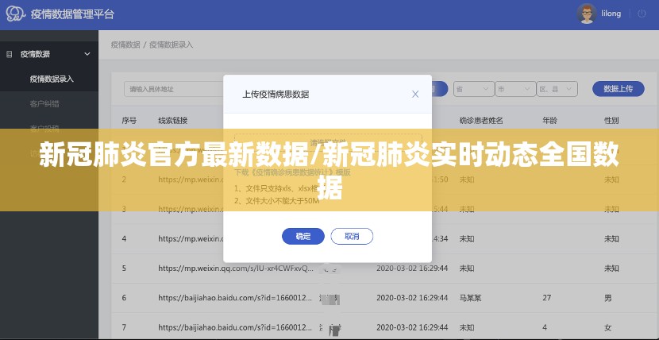Click the row 5 gender 未知
The width and height of the screenshot is (659, 340).
tap(611, 268)
